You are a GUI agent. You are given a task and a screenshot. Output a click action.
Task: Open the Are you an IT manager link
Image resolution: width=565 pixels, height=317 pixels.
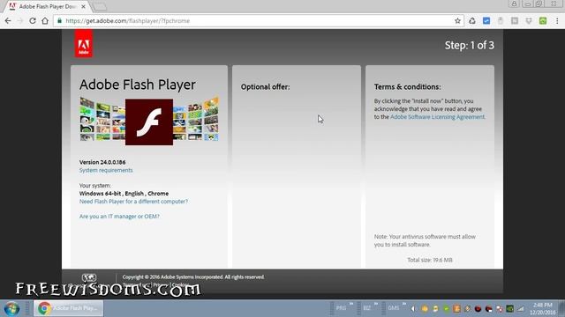click(119, 217)
